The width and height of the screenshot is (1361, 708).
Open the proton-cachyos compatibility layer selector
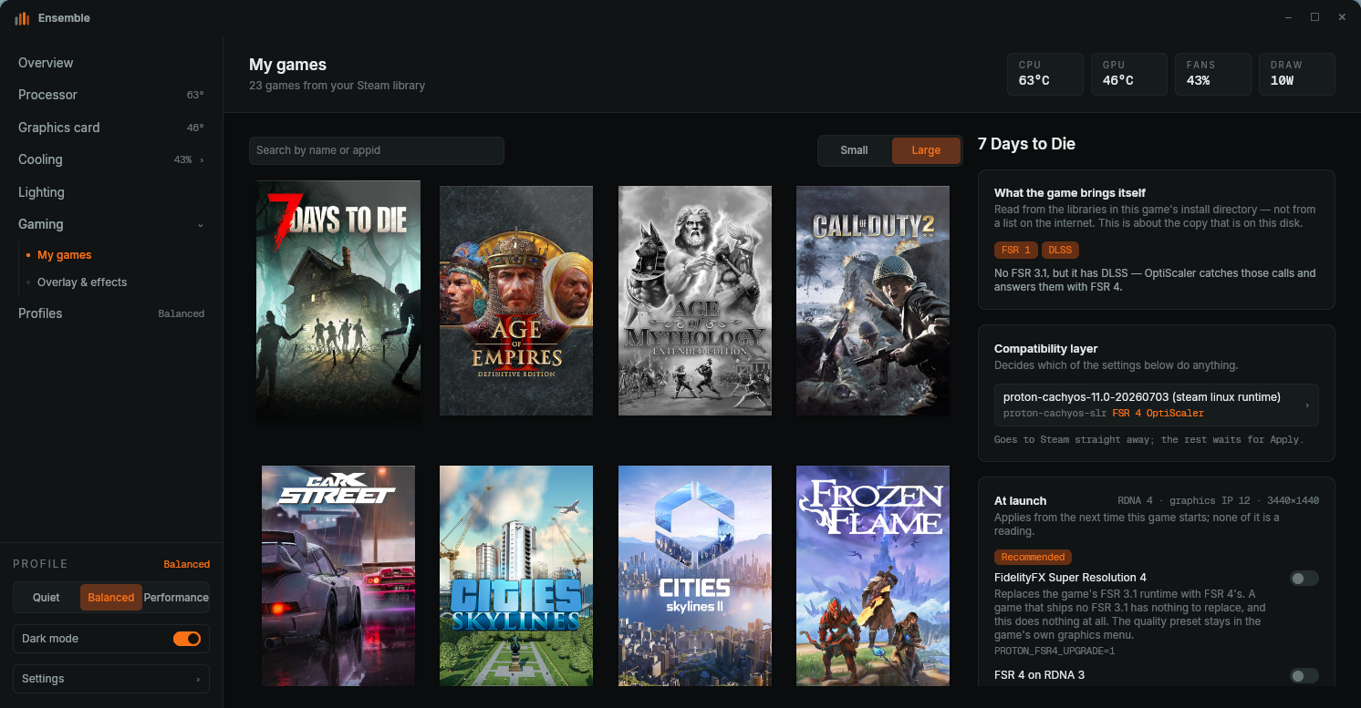tap(1157, 405)
